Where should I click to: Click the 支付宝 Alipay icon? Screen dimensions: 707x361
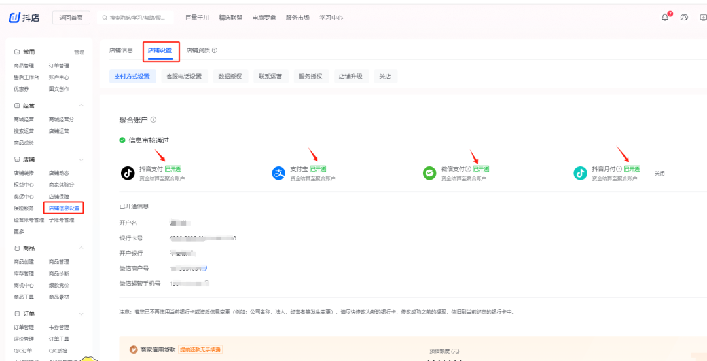point(279,173)
